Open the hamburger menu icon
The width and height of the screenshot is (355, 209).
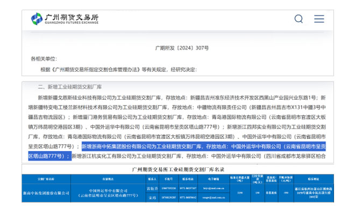click(319, 19)
